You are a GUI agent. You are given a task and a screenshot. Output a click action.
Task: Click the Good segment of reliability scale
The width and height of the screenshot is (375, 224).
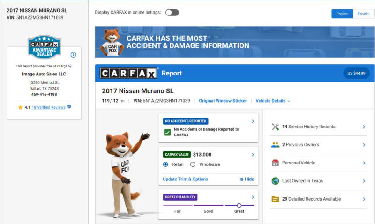point(208,206)
